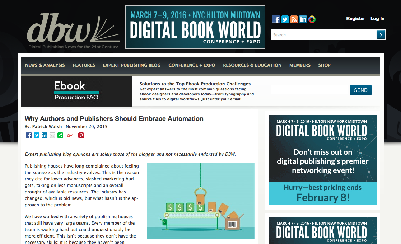Click the date 'November 20, 2015'
Image resolution: width=401 pixels, height=244 pixels.
click(87, 126)
